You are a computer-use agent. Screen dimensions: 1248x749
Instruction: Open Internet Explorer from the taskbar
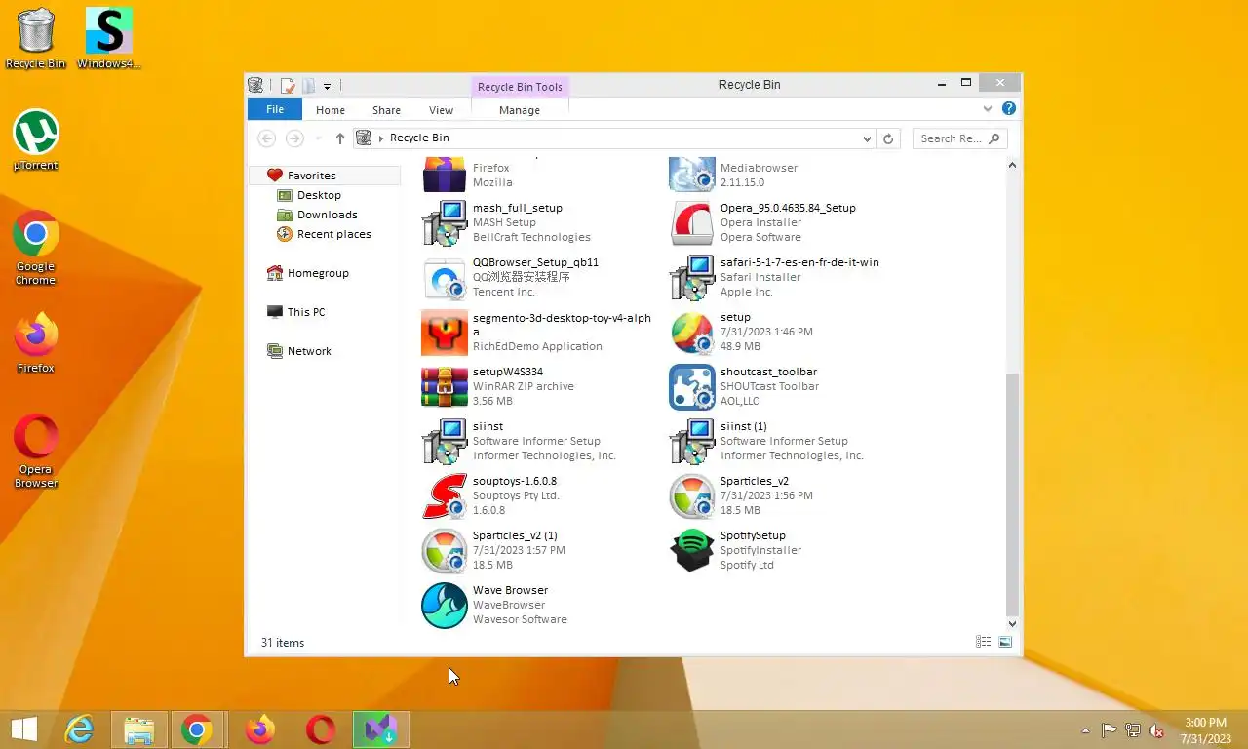coord(79,729)
